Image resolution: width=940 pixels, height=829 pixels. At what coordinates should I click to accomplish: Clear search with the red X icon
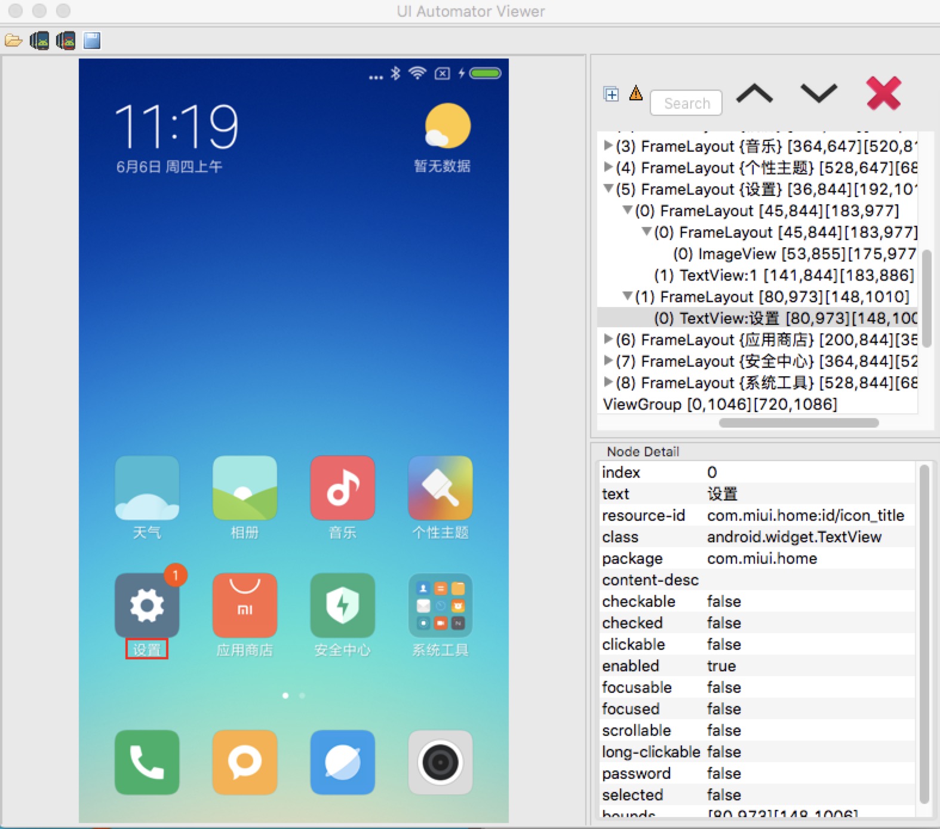884,93
